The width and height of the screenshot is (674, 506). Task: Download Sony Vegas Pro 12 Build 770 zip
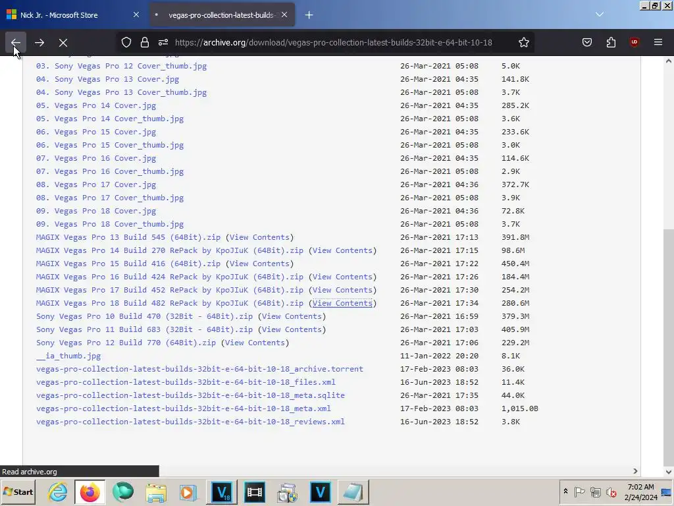pos(126,343)
